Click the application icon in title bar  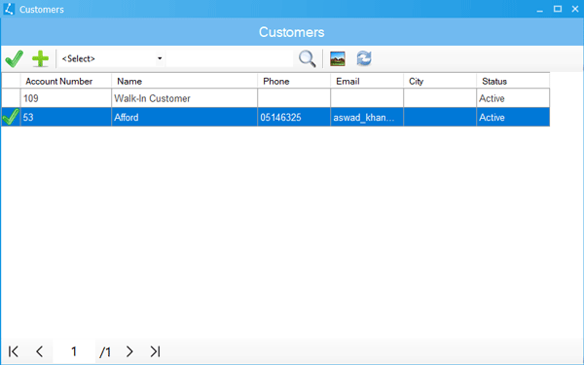[x=9, y=9]
